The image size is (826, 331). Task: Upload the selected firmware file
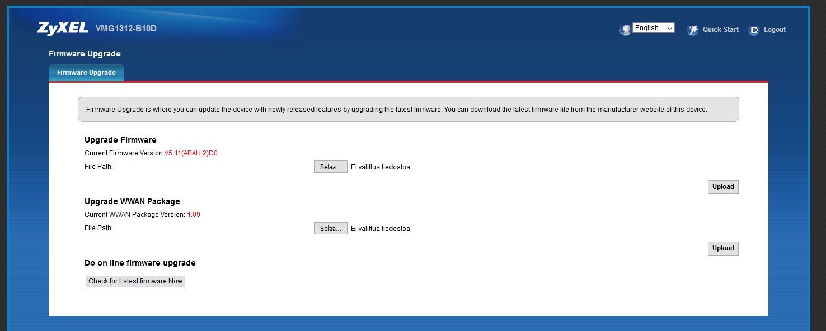(722, 187)
